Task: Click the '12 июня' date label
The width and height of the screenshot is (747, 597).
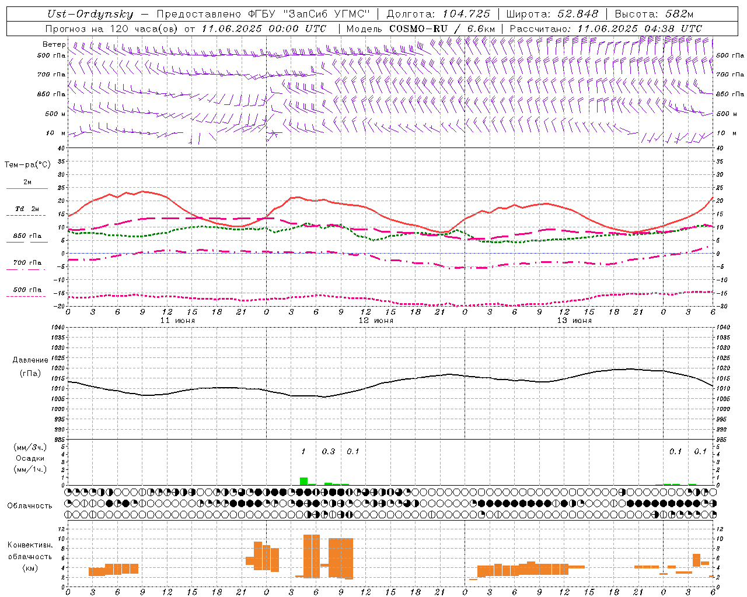Action: (376, 321)
